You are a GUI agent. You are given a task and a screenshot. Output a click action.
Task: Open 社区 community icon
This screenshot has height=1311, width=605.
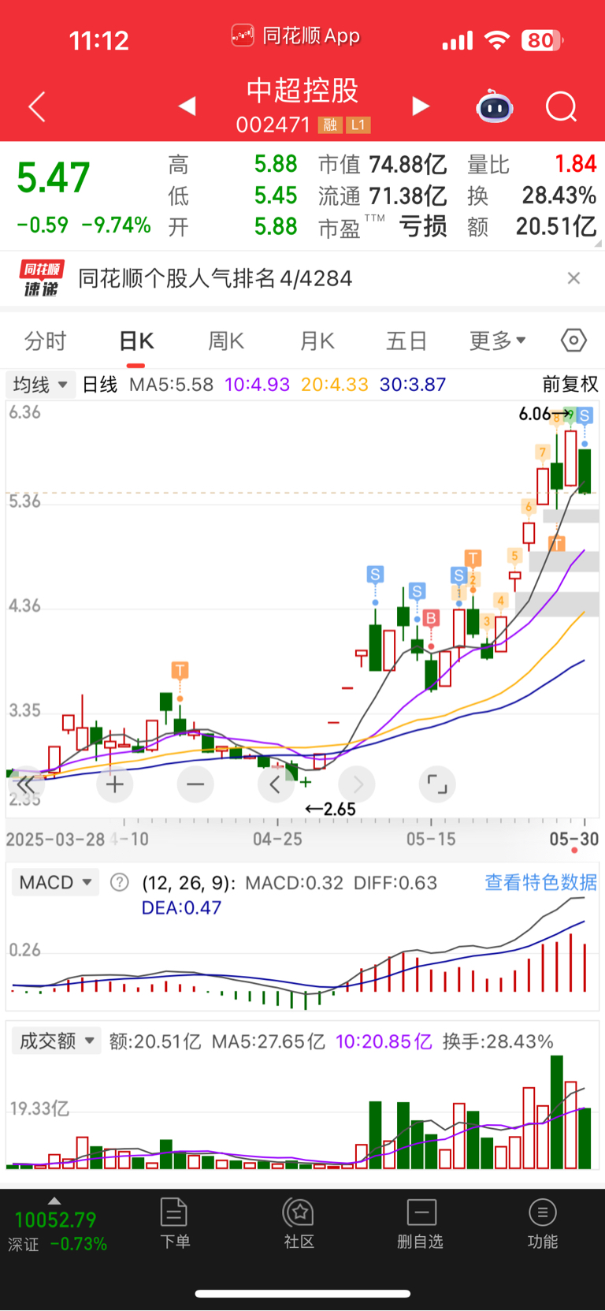click(299, 1223)
